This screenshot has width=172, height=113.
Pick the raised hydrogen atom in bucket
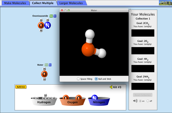(x=46, y=95)
